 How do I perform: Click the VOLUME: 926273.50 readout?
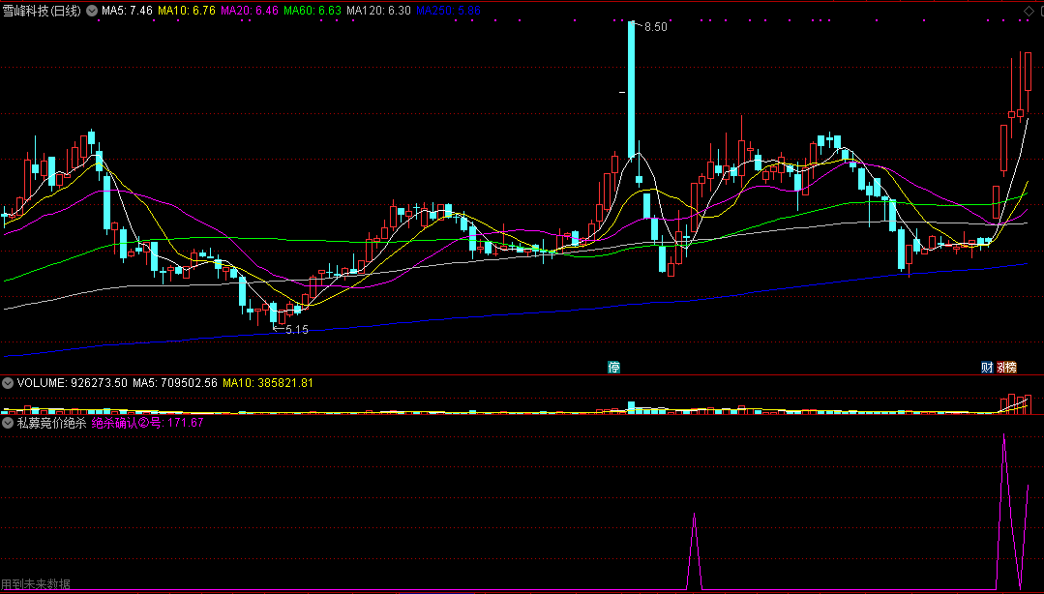(x=72, y=383)
